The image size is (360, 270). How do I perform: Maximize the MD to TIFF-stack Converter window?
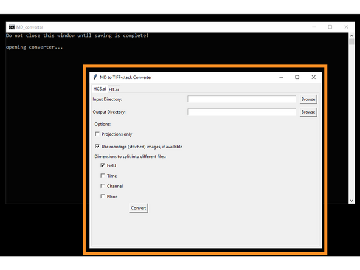pos(297,77)
